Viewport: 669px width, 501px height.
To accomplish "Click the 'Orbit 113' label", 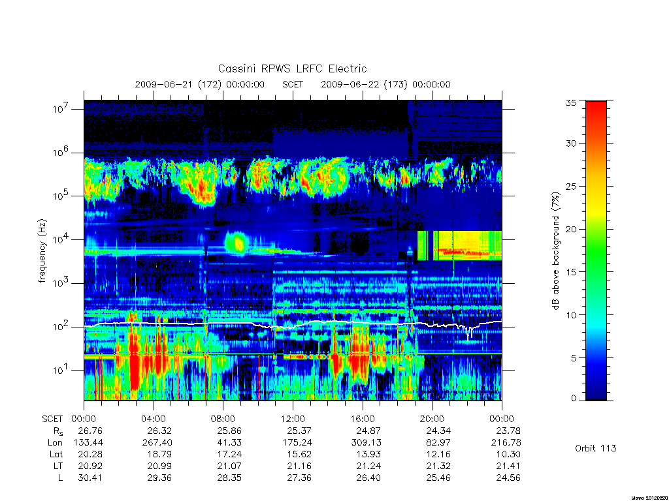I will pos(595,448).
